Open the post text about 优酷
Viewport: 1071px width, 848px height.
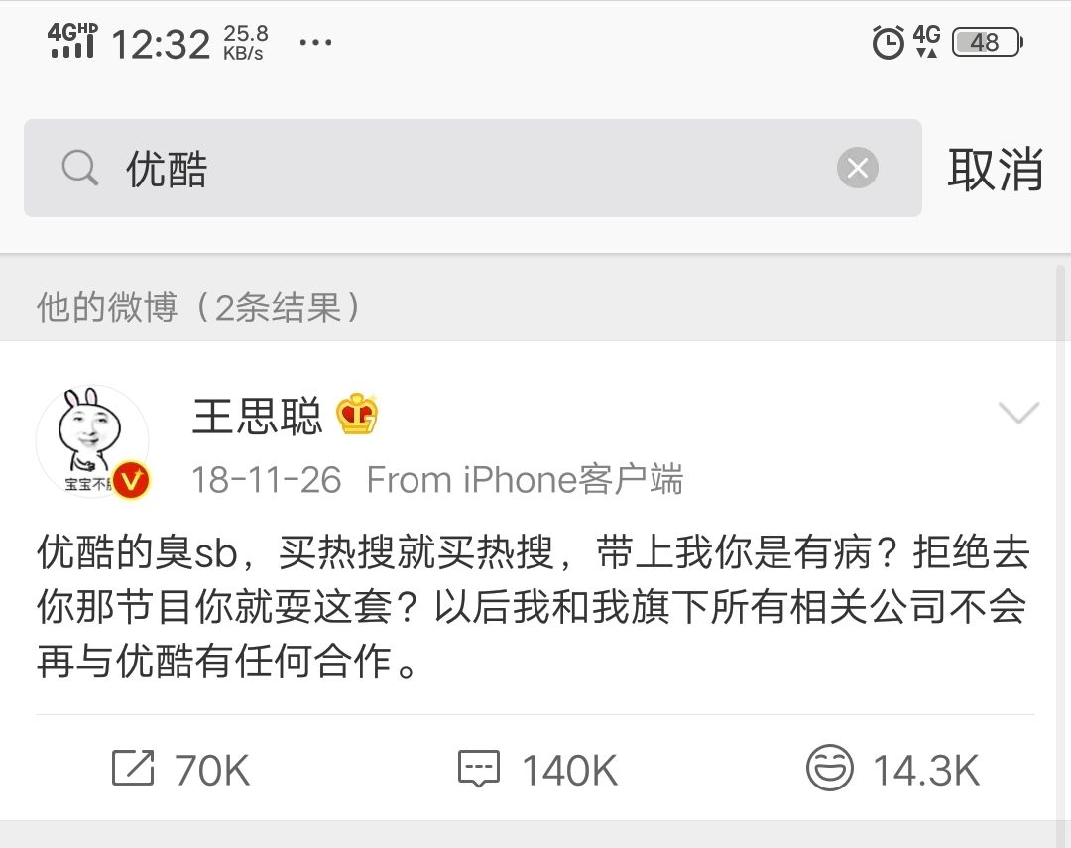533,607
